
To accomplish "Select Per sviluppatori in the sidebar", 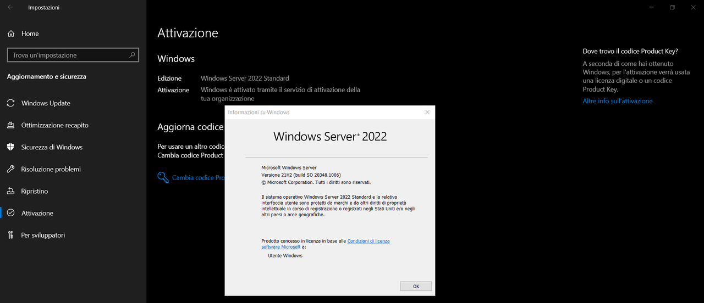I will click(x=73, y=235).
